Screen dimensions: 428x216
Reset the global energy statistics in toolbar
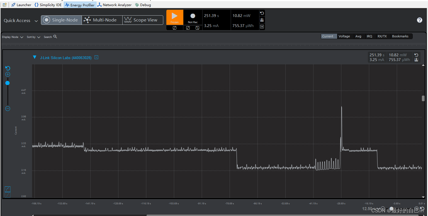point(262,13)
